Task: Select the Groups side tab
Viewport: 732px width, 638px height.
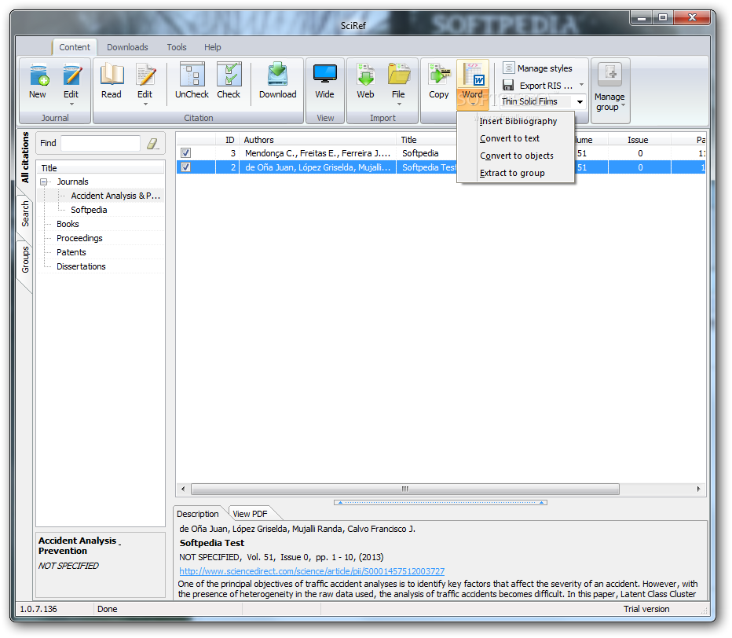Action: pos(25,260)
